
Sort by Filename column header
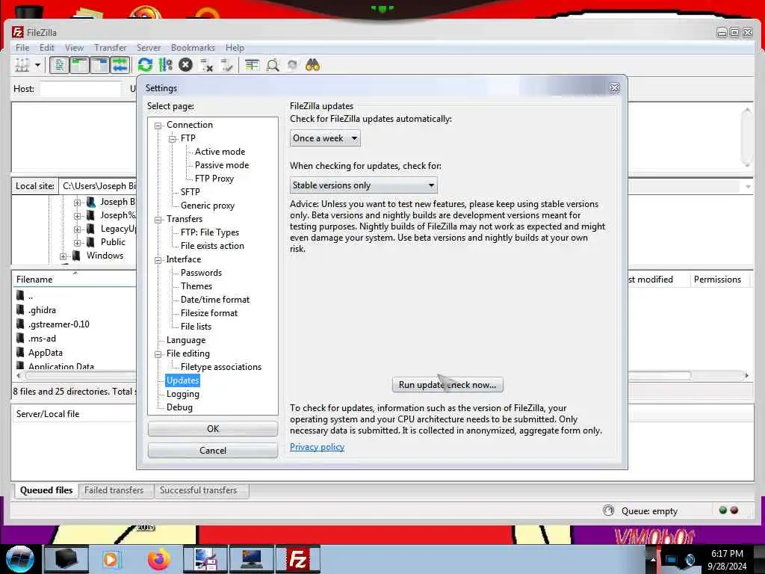pyautogui.click(x=34, y=280)
